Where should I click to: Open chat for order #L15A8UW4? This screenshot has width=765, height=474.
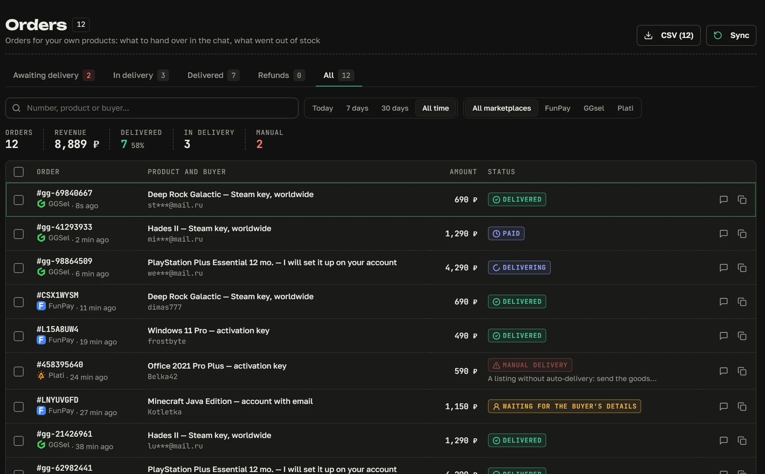(x=723, y=336)
